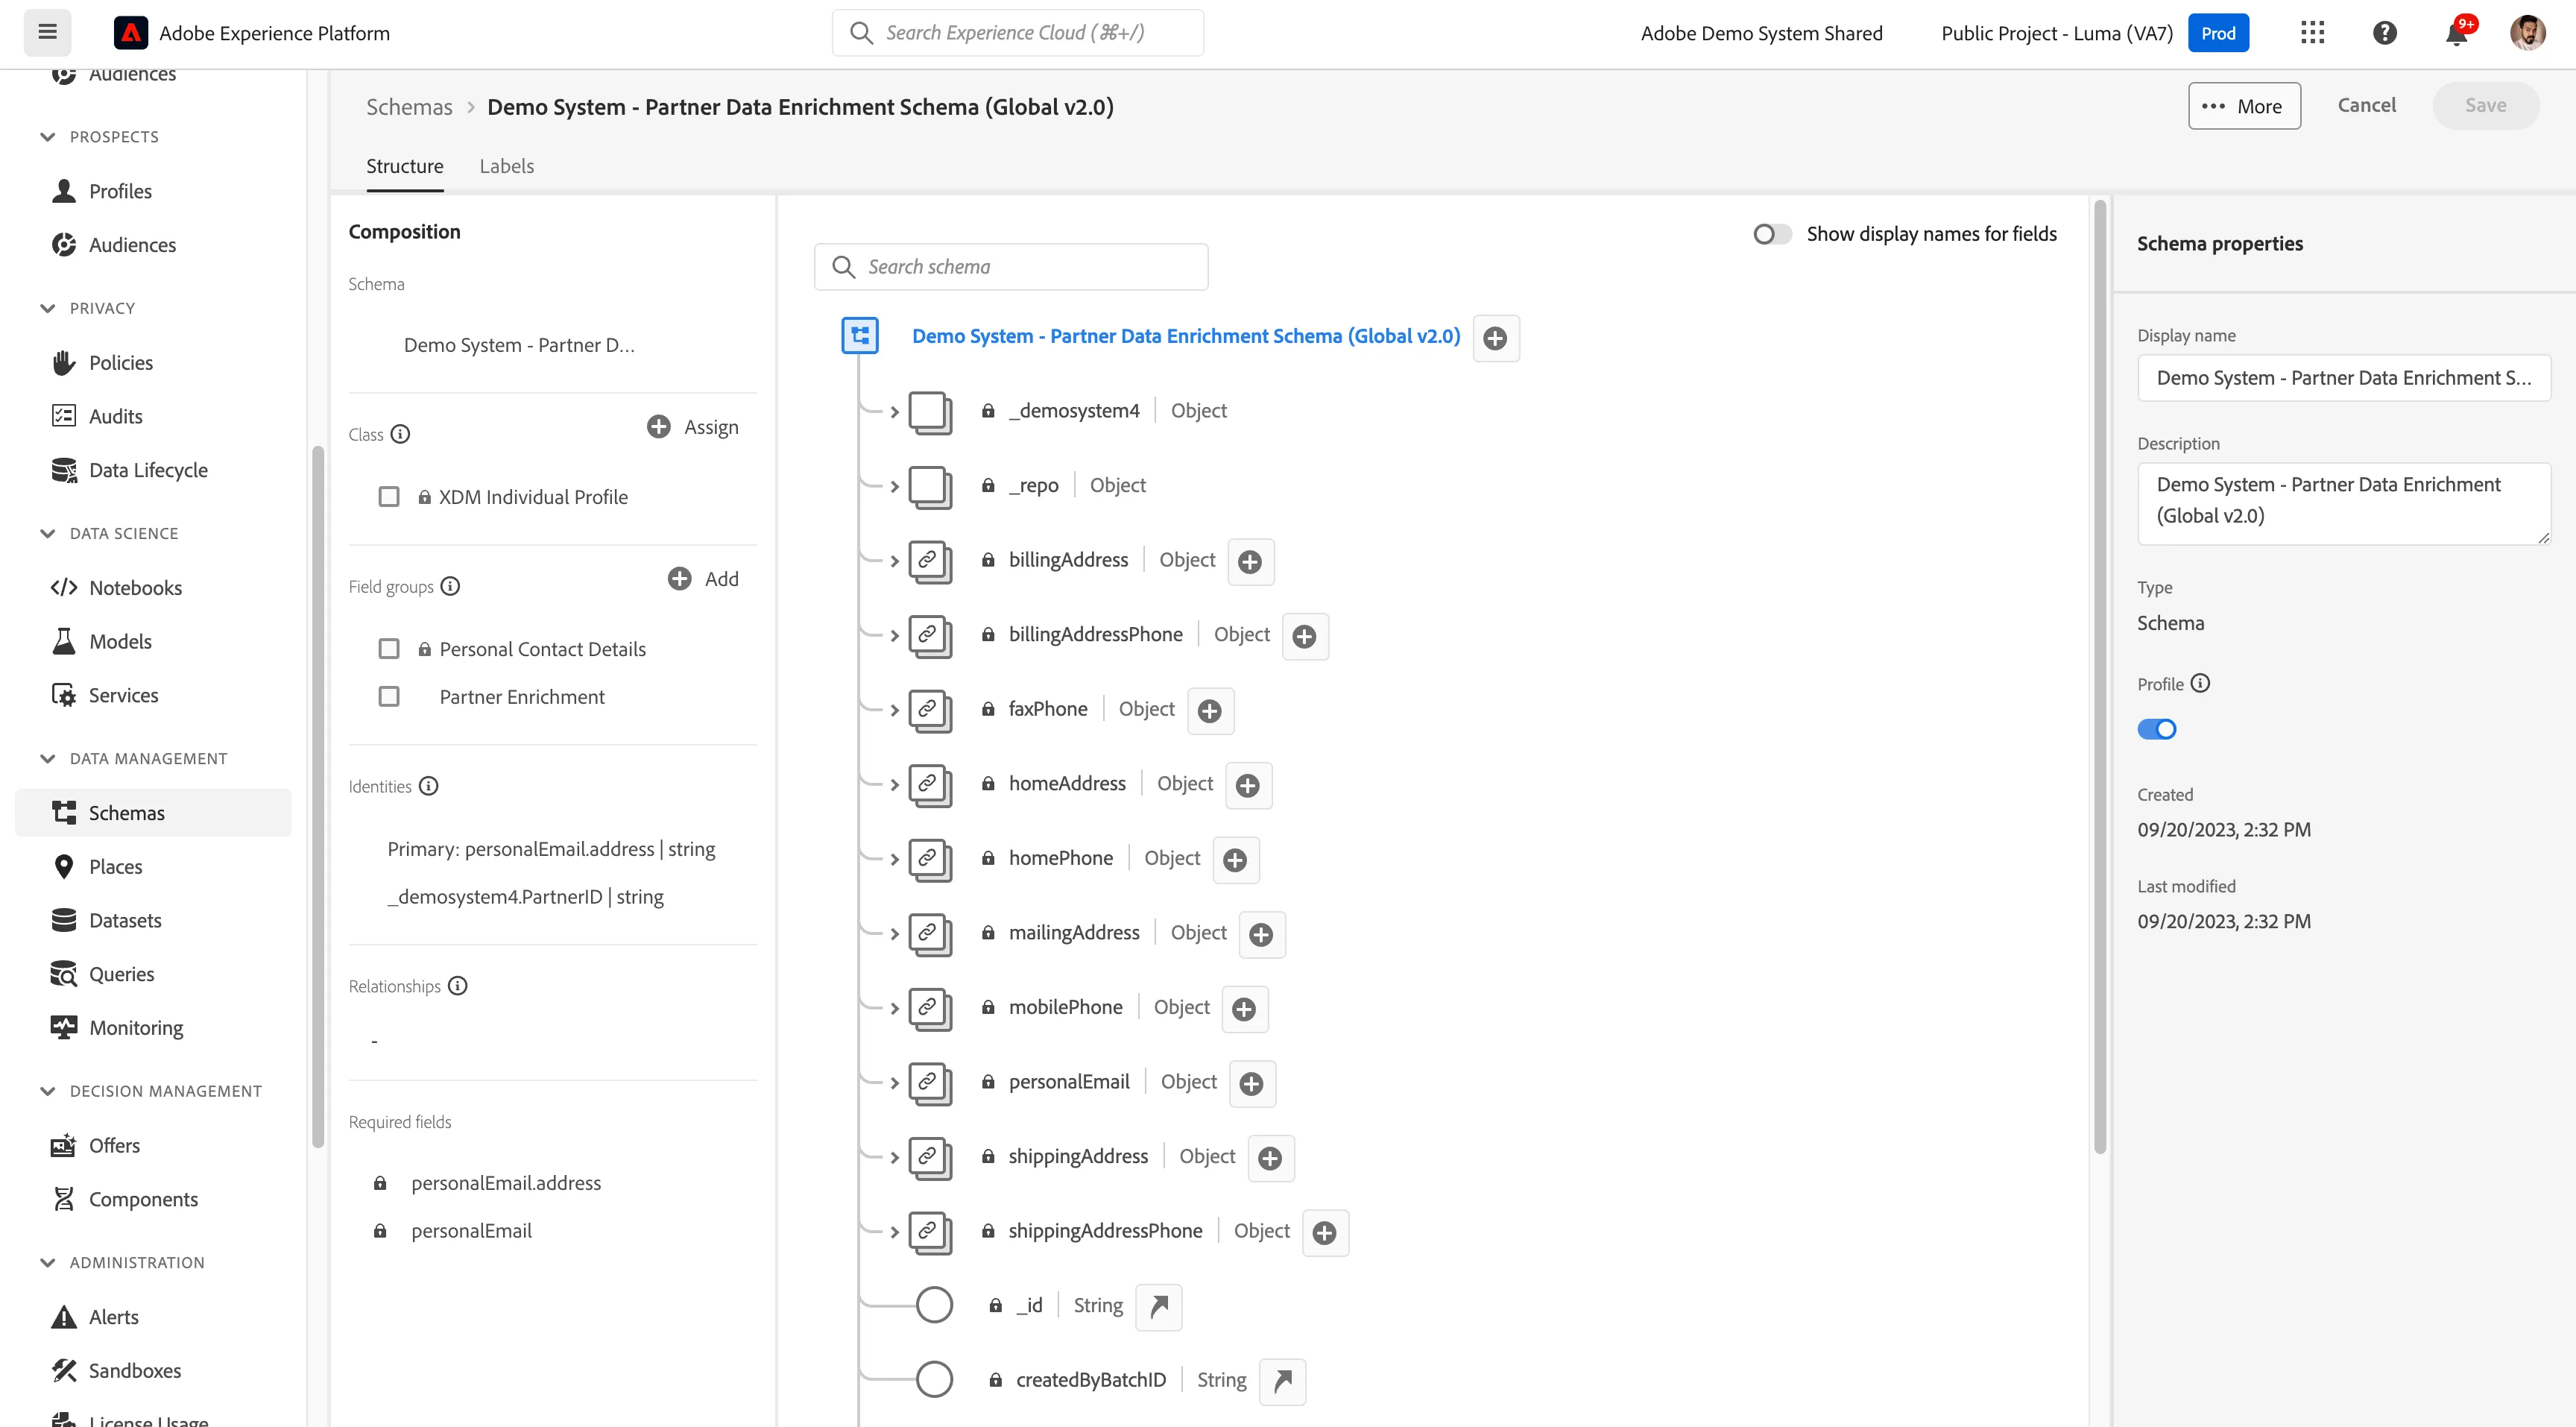Screen dimensions: 2576x1427
Task: Show info about Class
Action: pos(400,434)
